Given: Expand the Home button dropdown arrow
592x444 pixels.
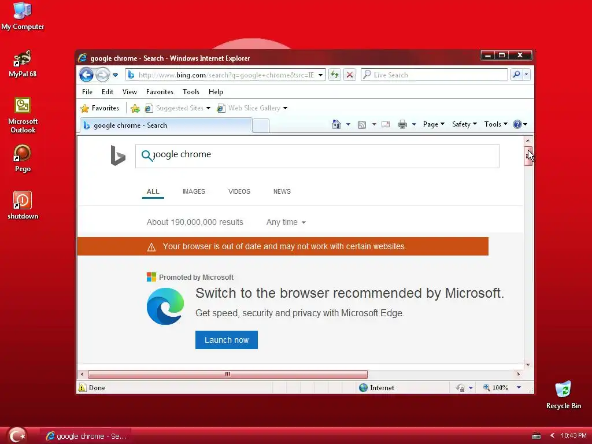Looking at the screenshot, I should 348,124.
